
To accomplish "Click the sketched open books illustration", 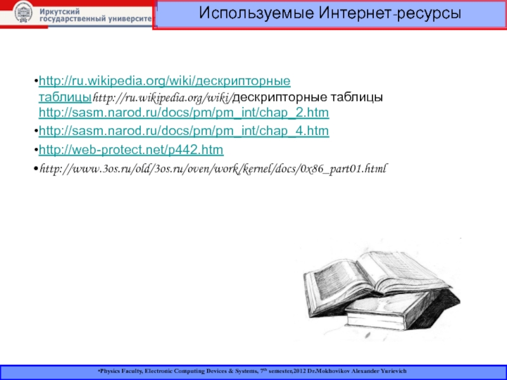I will tap(382, 291).
